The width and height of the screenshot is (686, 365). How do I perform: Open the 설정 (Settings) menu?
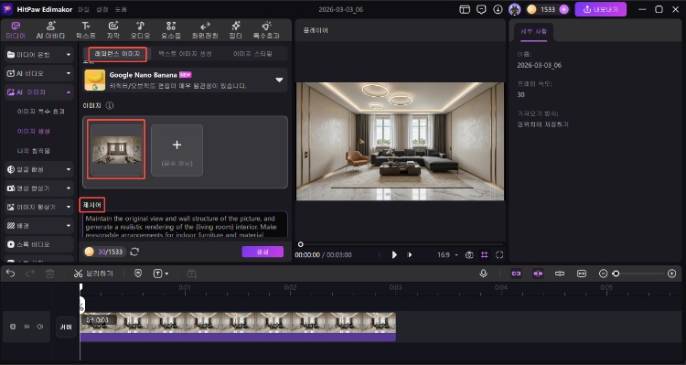(x=102, y=10)
